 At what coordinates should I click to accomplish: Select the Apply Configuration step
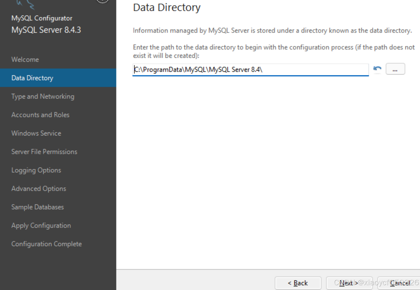(x=41, y=225)
